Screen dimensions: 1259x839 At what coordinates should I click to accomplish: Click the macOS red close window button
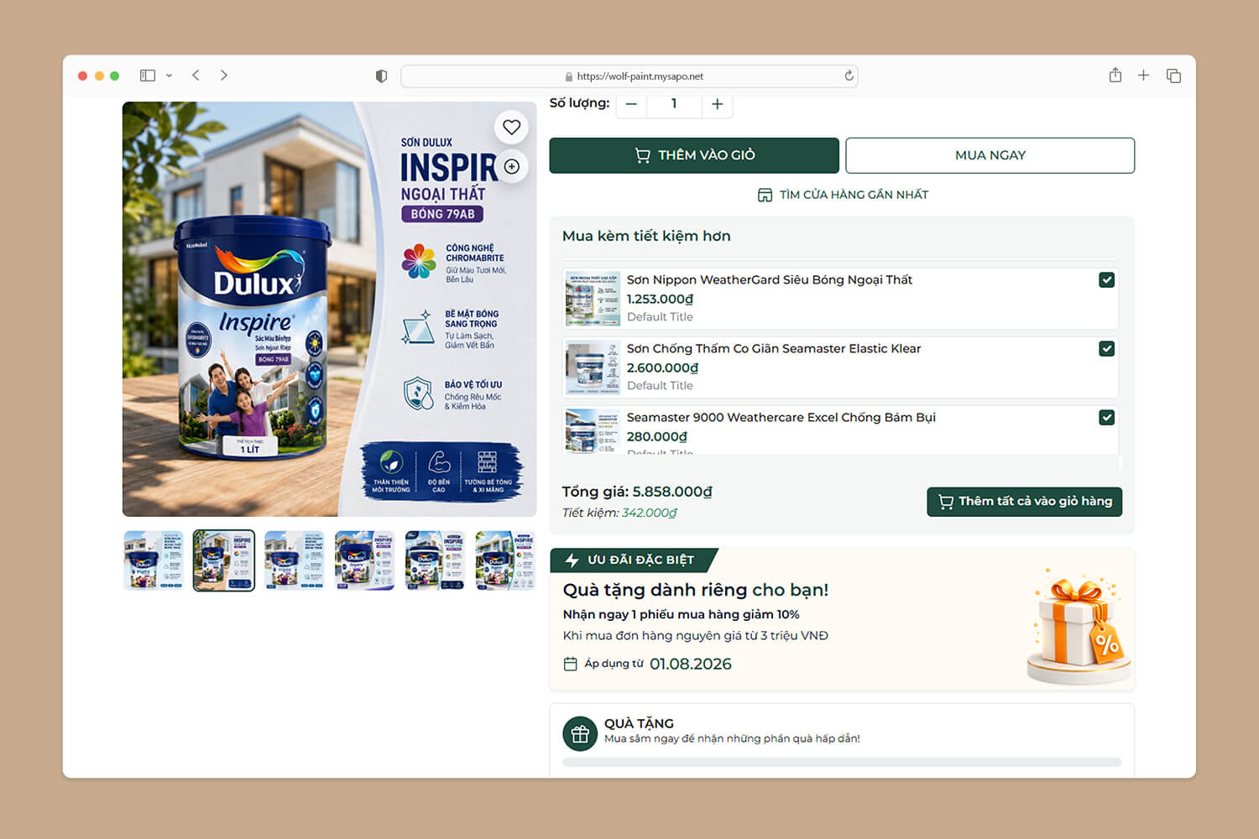(83, 76)
